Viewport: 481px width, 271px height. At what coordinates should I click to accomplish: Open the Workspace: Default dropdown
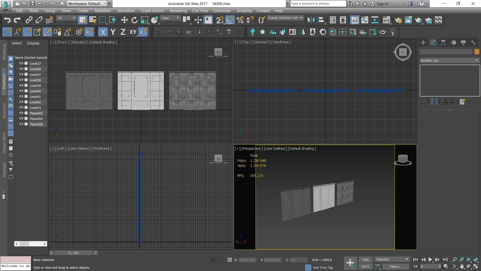(x=87, y=4)
